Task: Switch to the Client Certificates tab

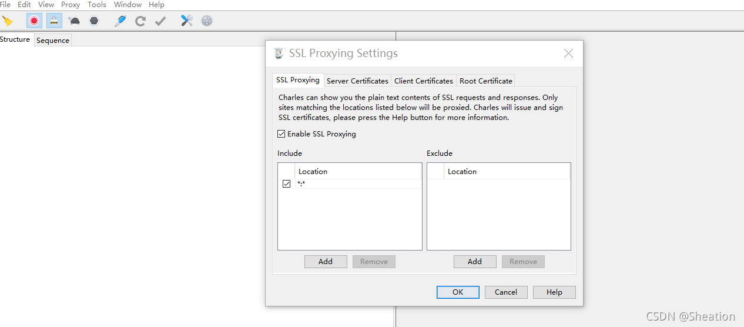Action: click(x=424, y=81)
